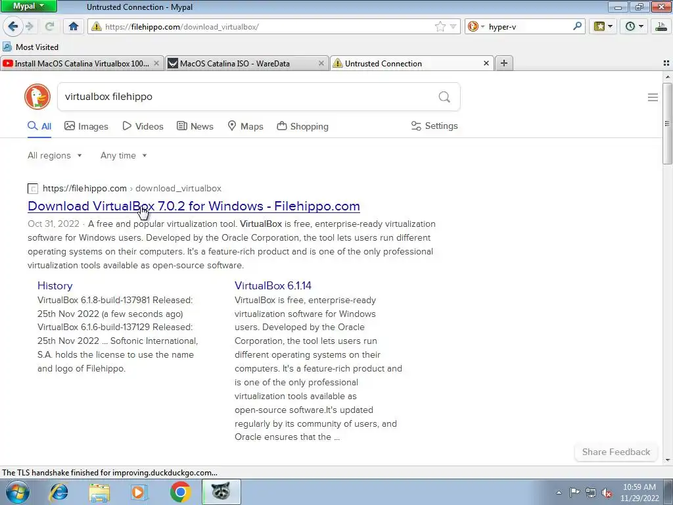Click the scrollbar up arrow
673x505 pixels.
[668, 77]
